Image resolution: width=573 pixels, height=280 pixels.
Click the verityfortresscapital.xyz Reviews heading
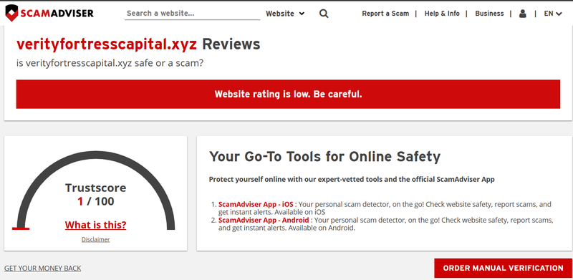[x=138, y=44]
